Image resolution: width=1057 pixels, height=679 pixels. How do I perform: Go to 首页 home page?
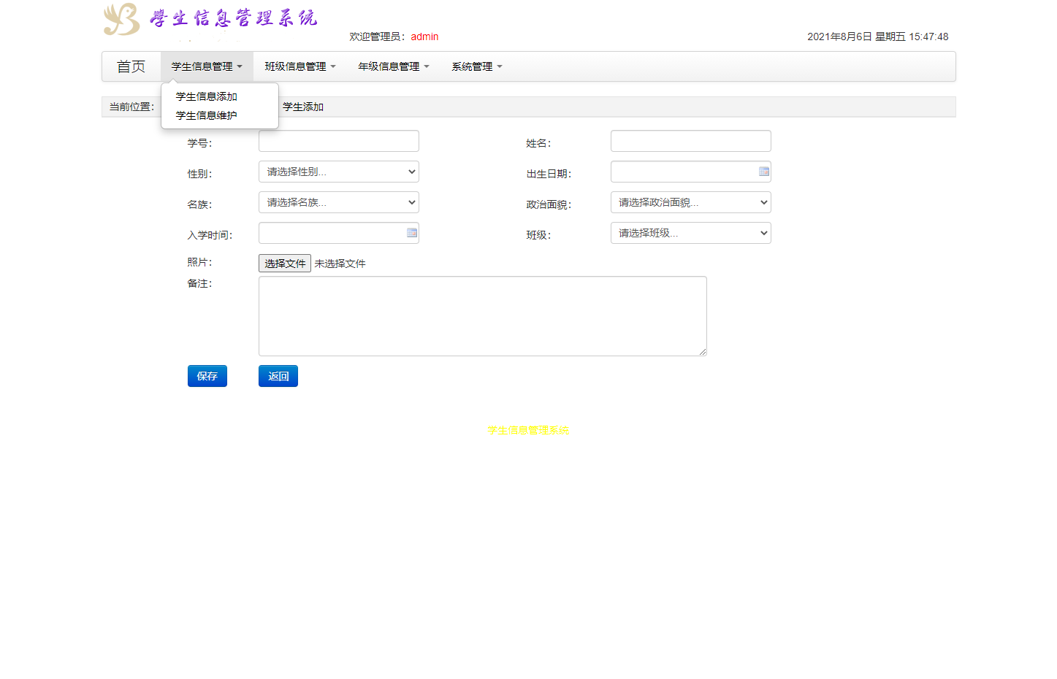131,66
